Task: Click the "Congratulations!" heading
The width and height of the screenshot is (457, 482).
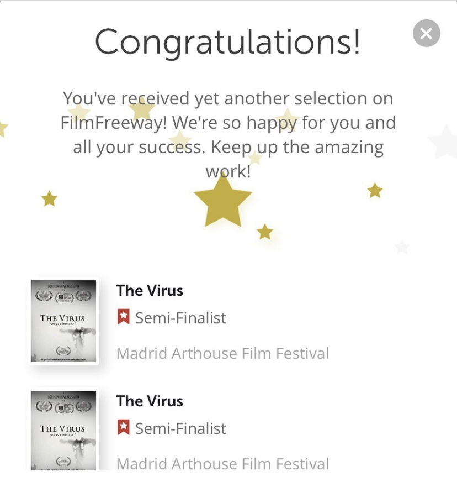Action: pos(227,41)
